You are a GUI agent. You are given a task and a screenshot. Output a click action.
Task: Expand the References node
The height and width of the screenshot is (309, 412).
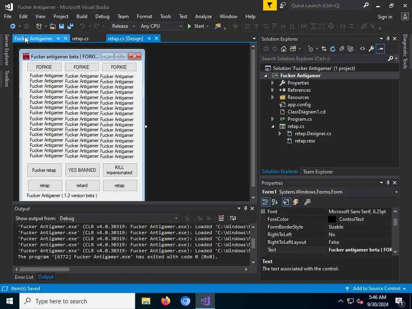[272, 90]
